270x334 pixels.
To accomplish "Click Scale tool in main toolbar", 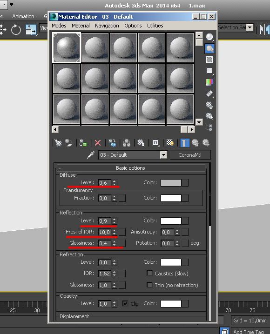I will point(31,30).
